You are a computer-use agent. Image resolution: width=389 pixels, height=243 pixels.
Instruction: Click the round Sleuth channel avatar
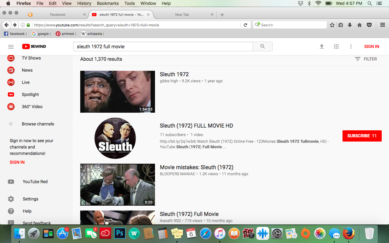coord(115,138)
